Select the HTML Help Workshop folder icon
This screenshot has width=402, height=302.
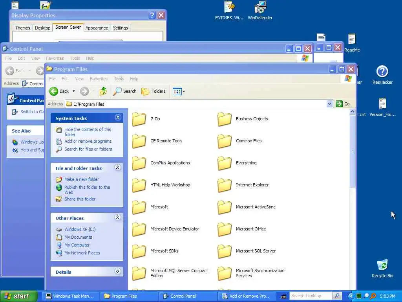pyautogui.click(x=139, y=185)
